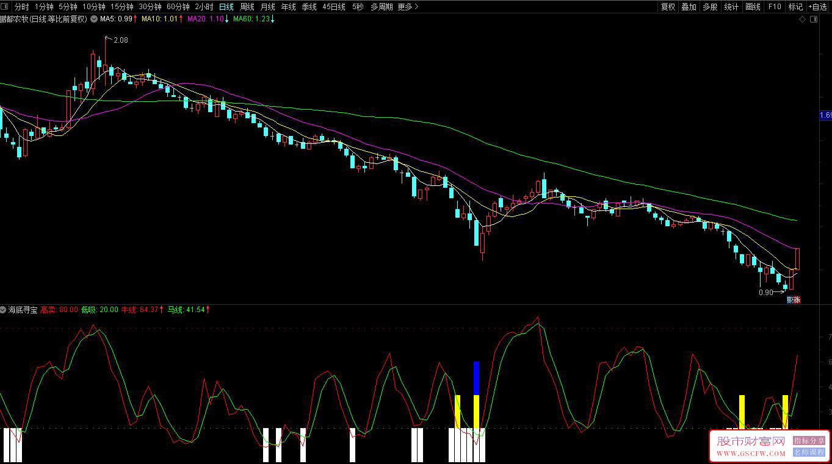The width and height of the screenshot is (832, 464).
Task: Activate the 画线 drawing tools
Action: click(x=753, y=7)
